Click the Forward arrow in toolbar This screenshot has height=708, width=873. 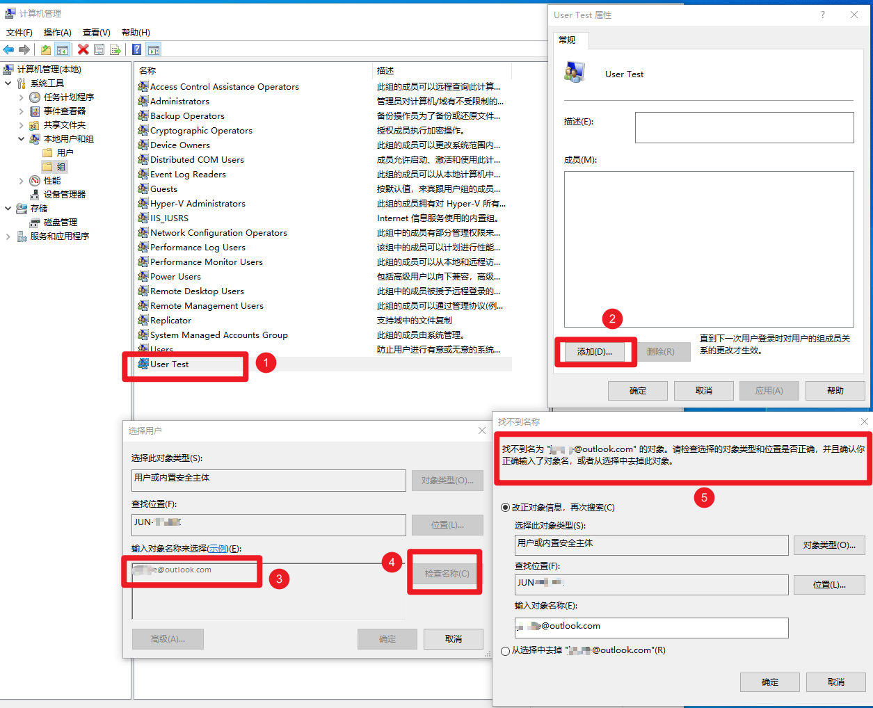coord(24,49)
